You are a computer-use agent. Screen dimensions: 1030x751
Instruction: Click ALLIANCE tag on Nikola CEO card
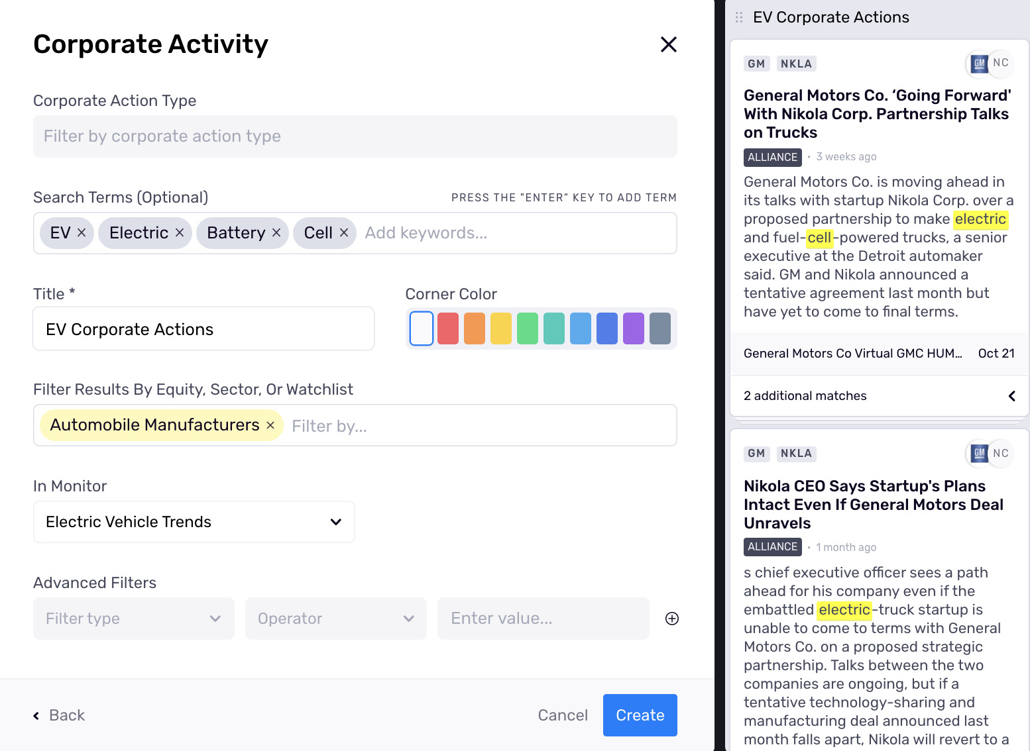click(x=772, y=547)
